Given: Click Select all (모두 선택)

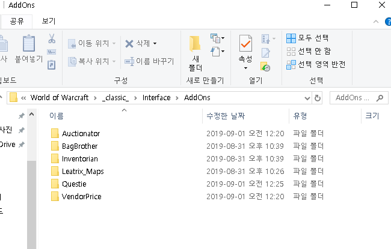Looking at the screenshot, I should tap(307, 38).
